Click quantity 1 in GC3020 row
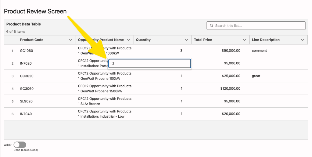Viewport: 312px width, 157px height. pyautogui.click(x=181, y=76)
